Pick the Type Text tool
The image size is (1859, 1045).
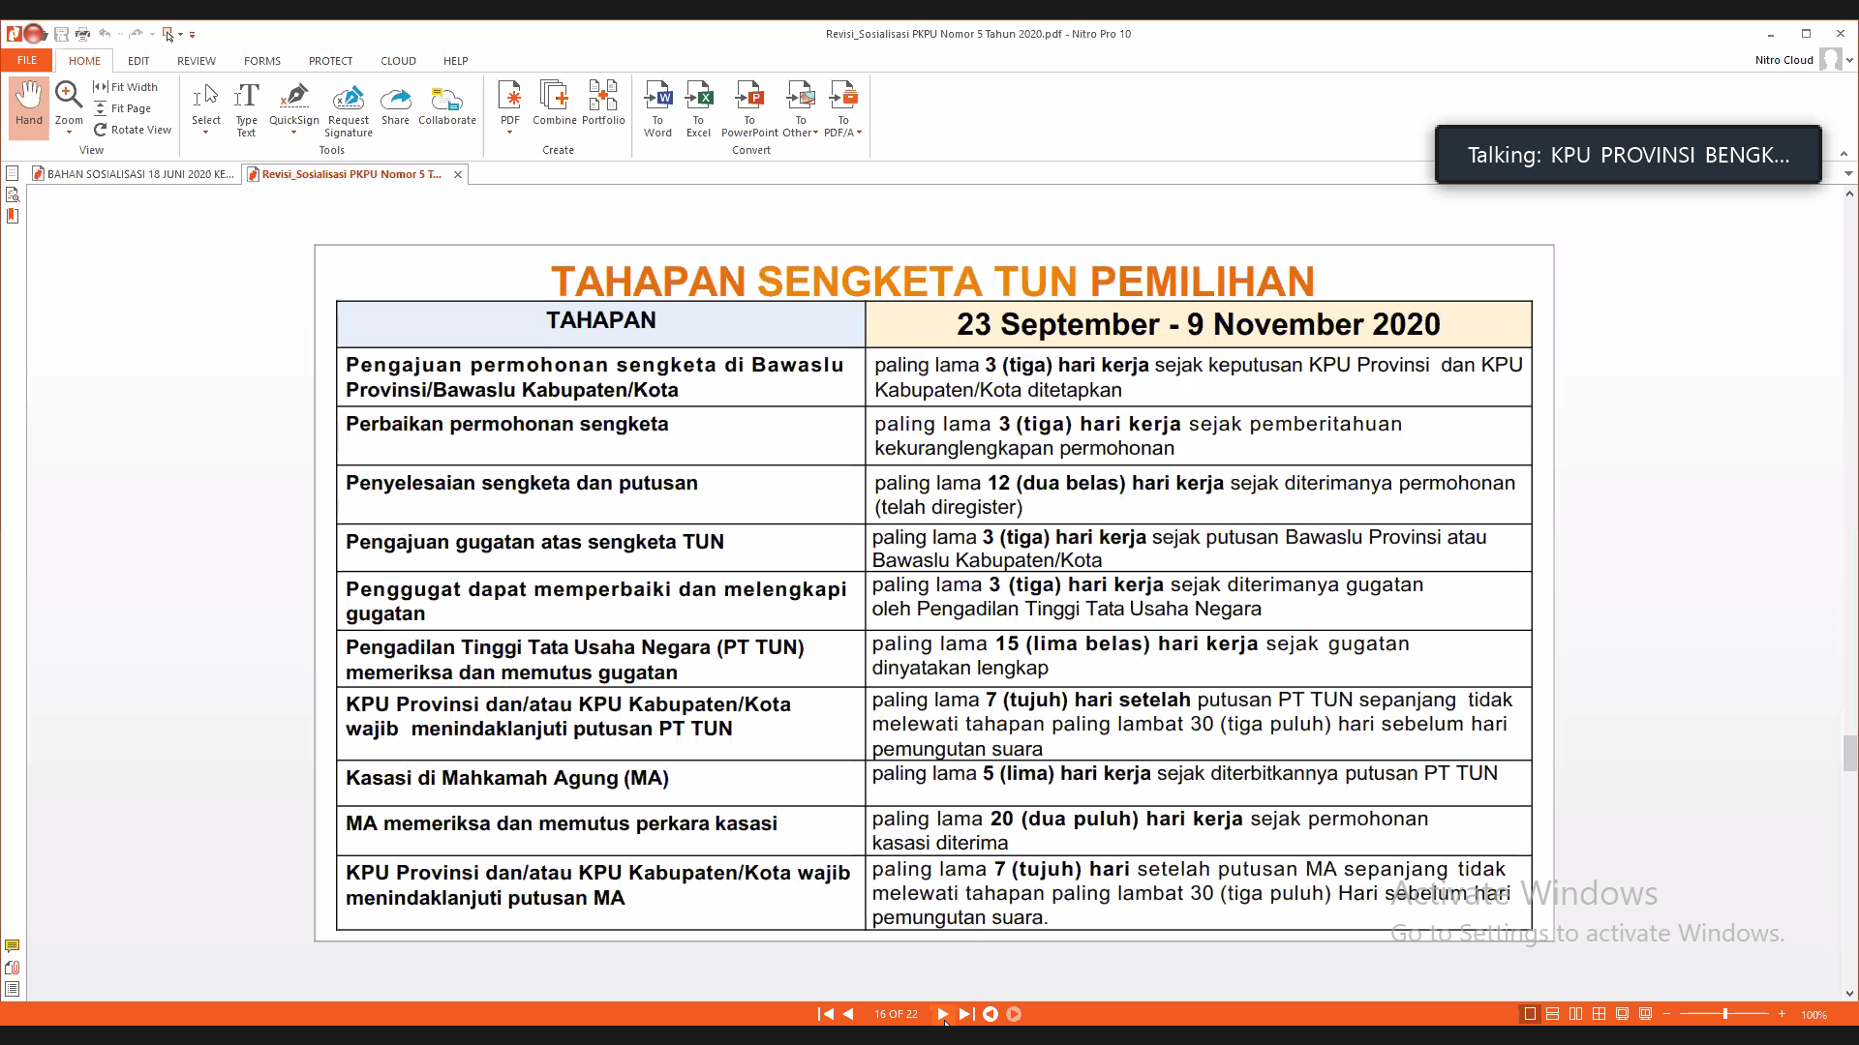point(246,109)
